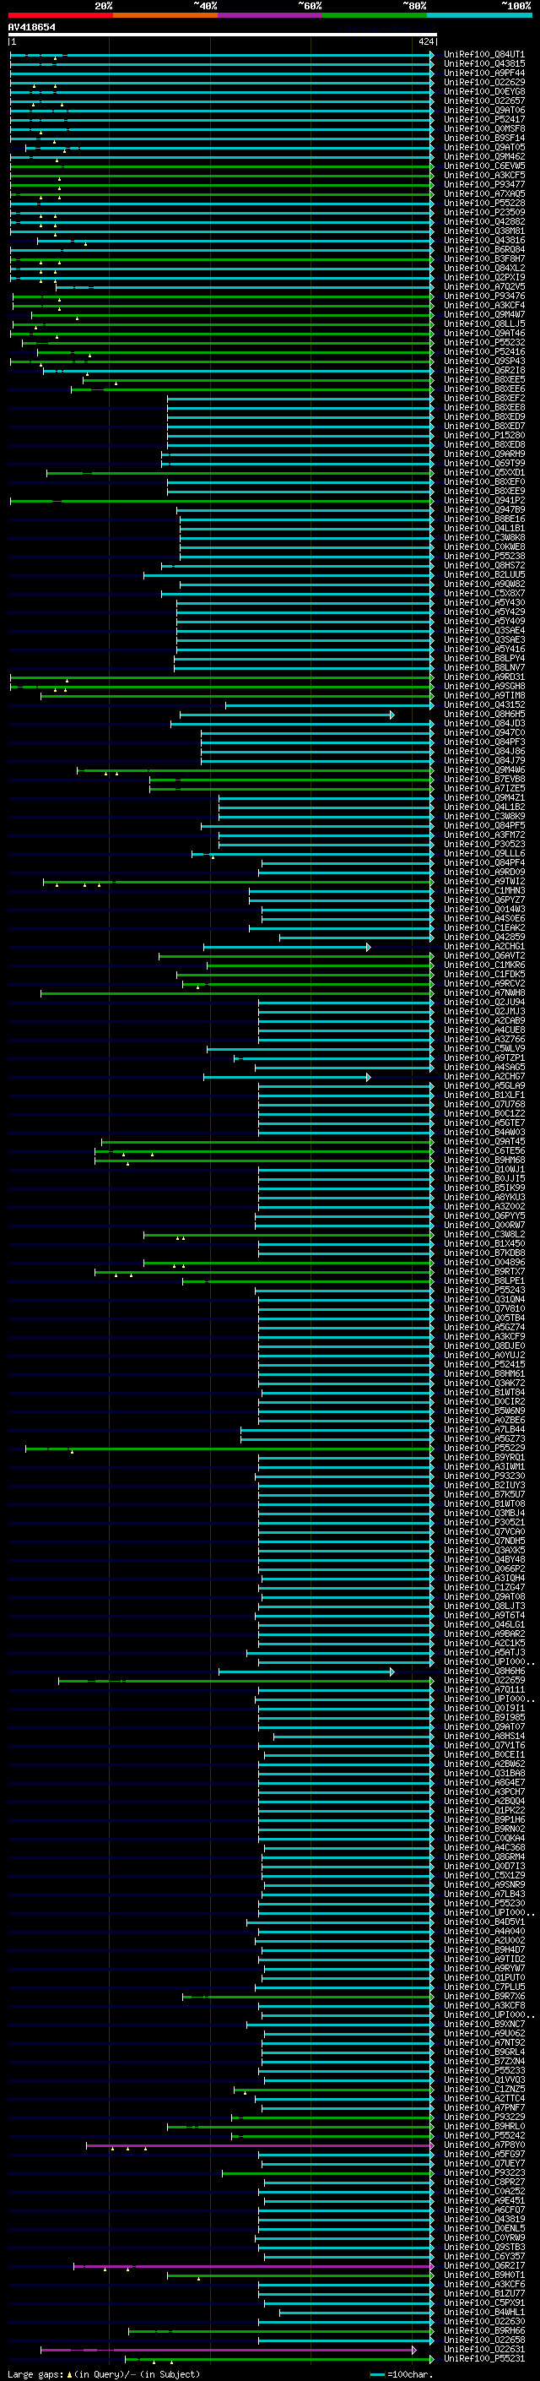Click hit label UniRef100_B8LPY4
The width and height of the screenshot is (540, 2381).
click(483, 658)
